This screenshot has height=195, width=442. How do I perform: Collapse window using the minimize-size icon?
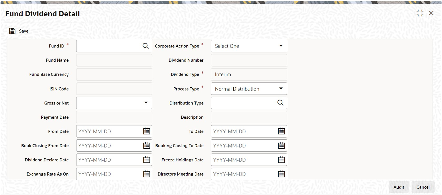420,13
